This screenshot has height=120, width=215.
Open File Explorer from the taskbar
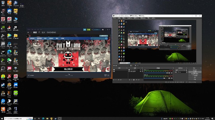pyautogui.click(x=47, y=119)
